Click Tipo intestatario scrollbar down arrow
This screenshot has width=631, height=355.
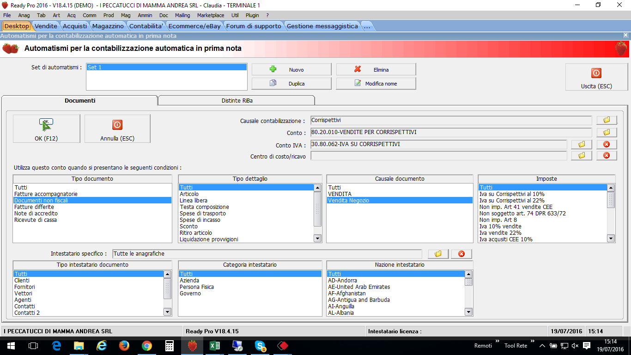[167, 312]
